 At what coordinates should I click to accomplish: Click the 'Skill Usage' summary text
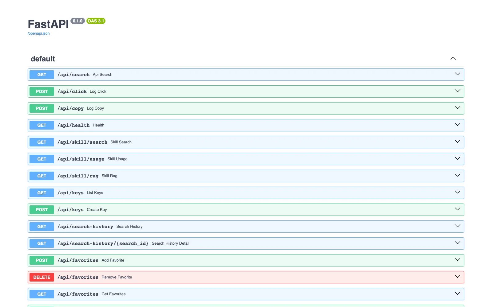click(x=117, y=159)
